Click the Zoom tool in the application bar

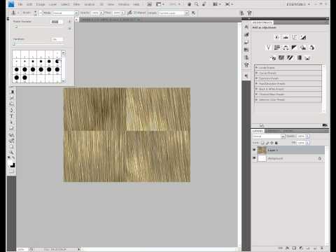[x=197, y=4]
